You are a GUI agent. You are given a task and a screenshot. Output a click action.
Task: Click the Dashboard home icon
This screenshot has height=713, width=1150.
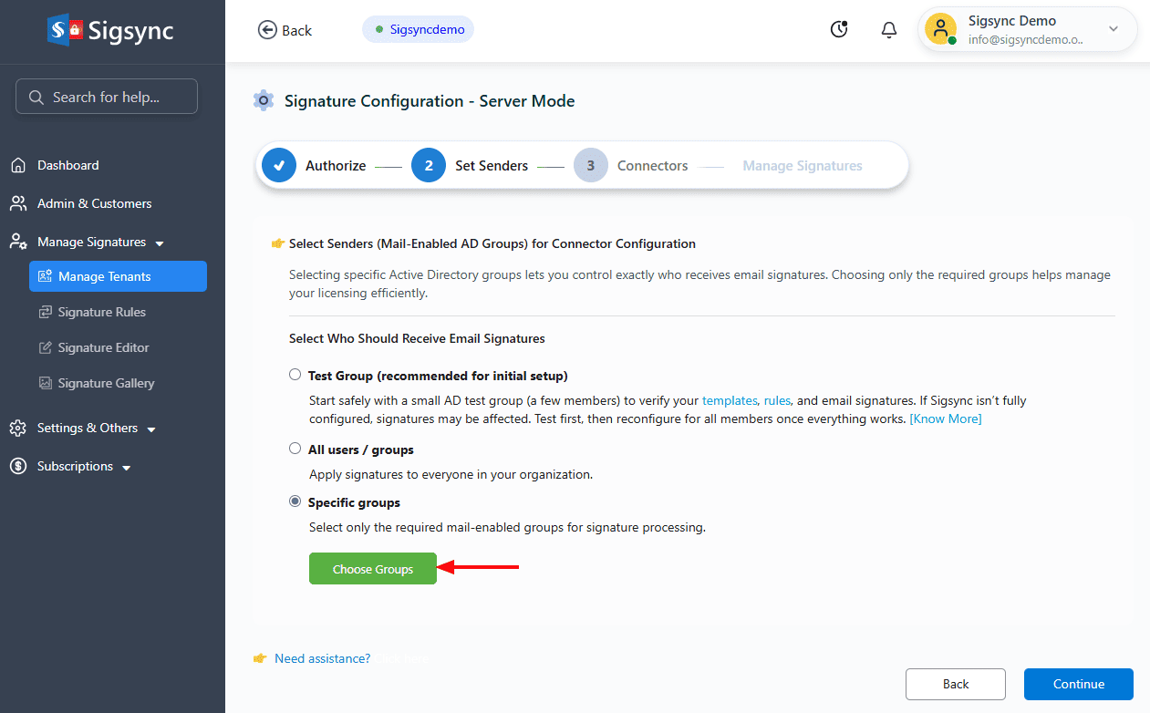[17, 165]
